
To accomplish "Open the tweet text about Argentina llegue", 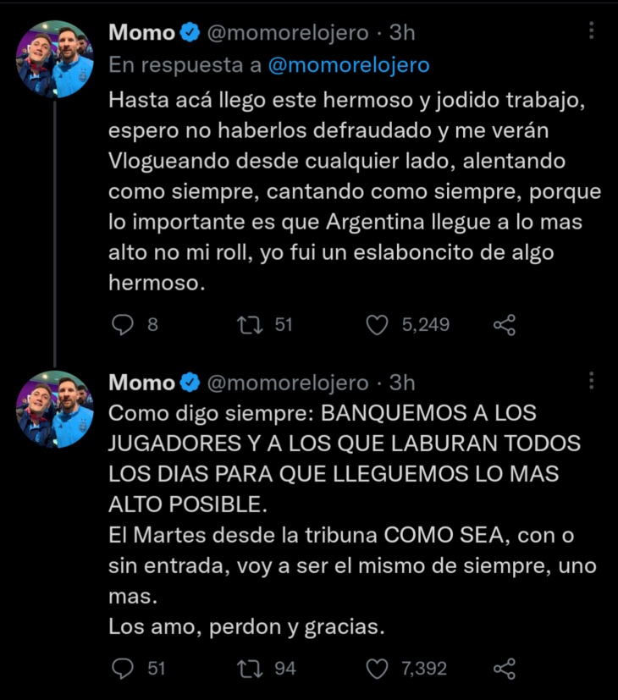I will [355, 191].
